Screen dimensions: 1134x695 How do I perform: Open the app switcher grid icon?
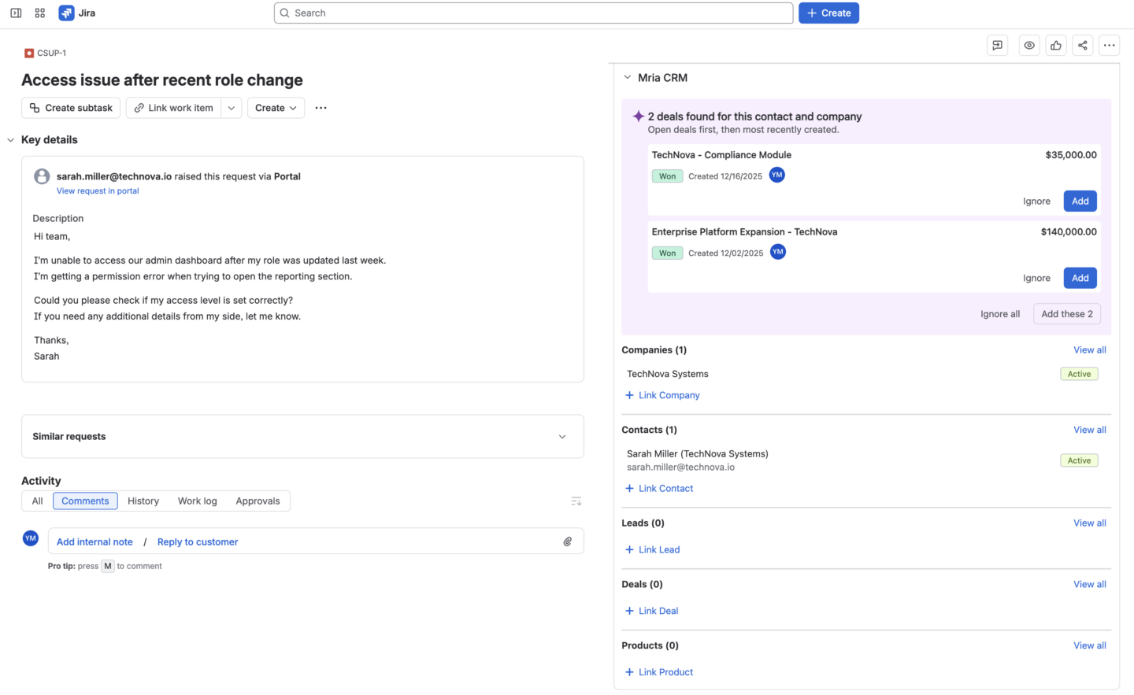(x=40, y=13)
